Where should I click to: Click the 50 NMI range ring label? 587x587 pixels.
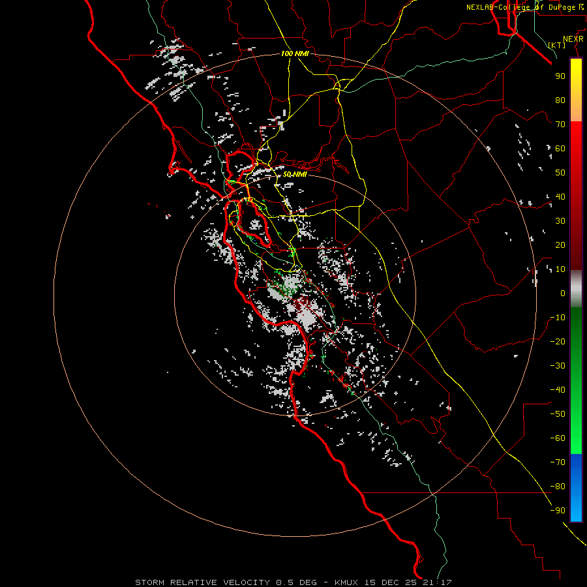[295, 174]
